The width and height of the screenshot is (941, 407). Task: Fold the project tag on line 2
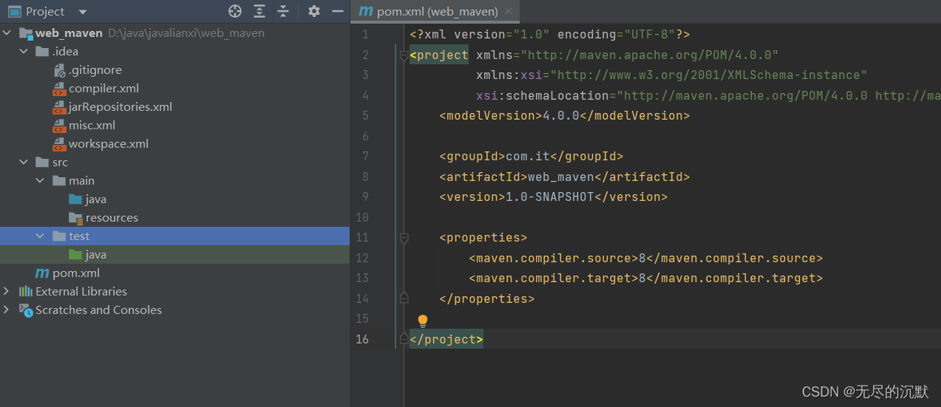[404, 55]
